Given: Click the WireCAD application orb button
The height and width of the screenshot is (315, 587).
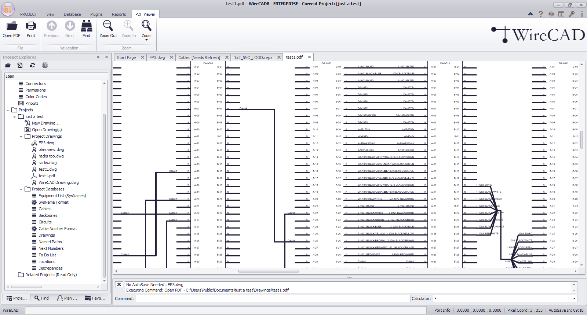Looking at the screenshot, I should [8, 9].
